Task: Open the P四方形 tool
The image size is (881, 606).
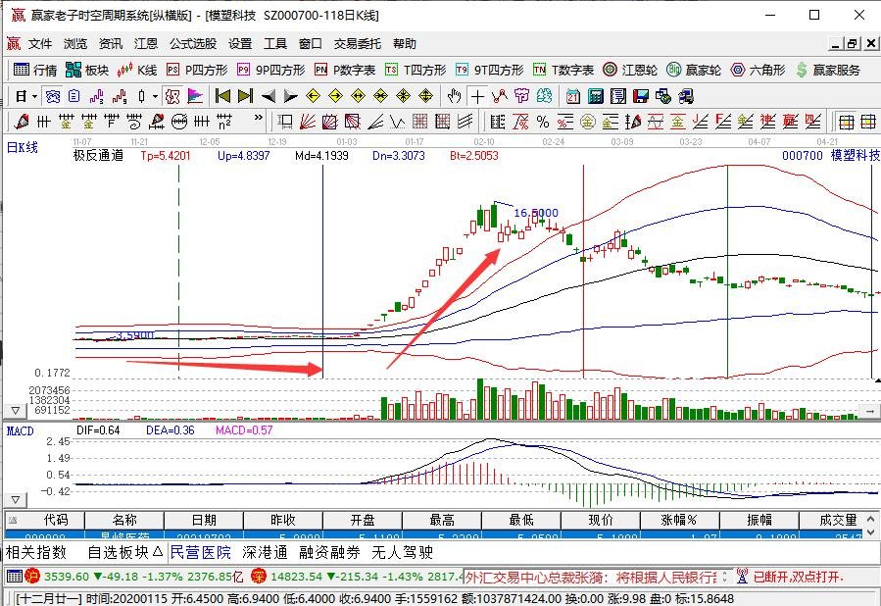Action: click(x=197, y=70)
